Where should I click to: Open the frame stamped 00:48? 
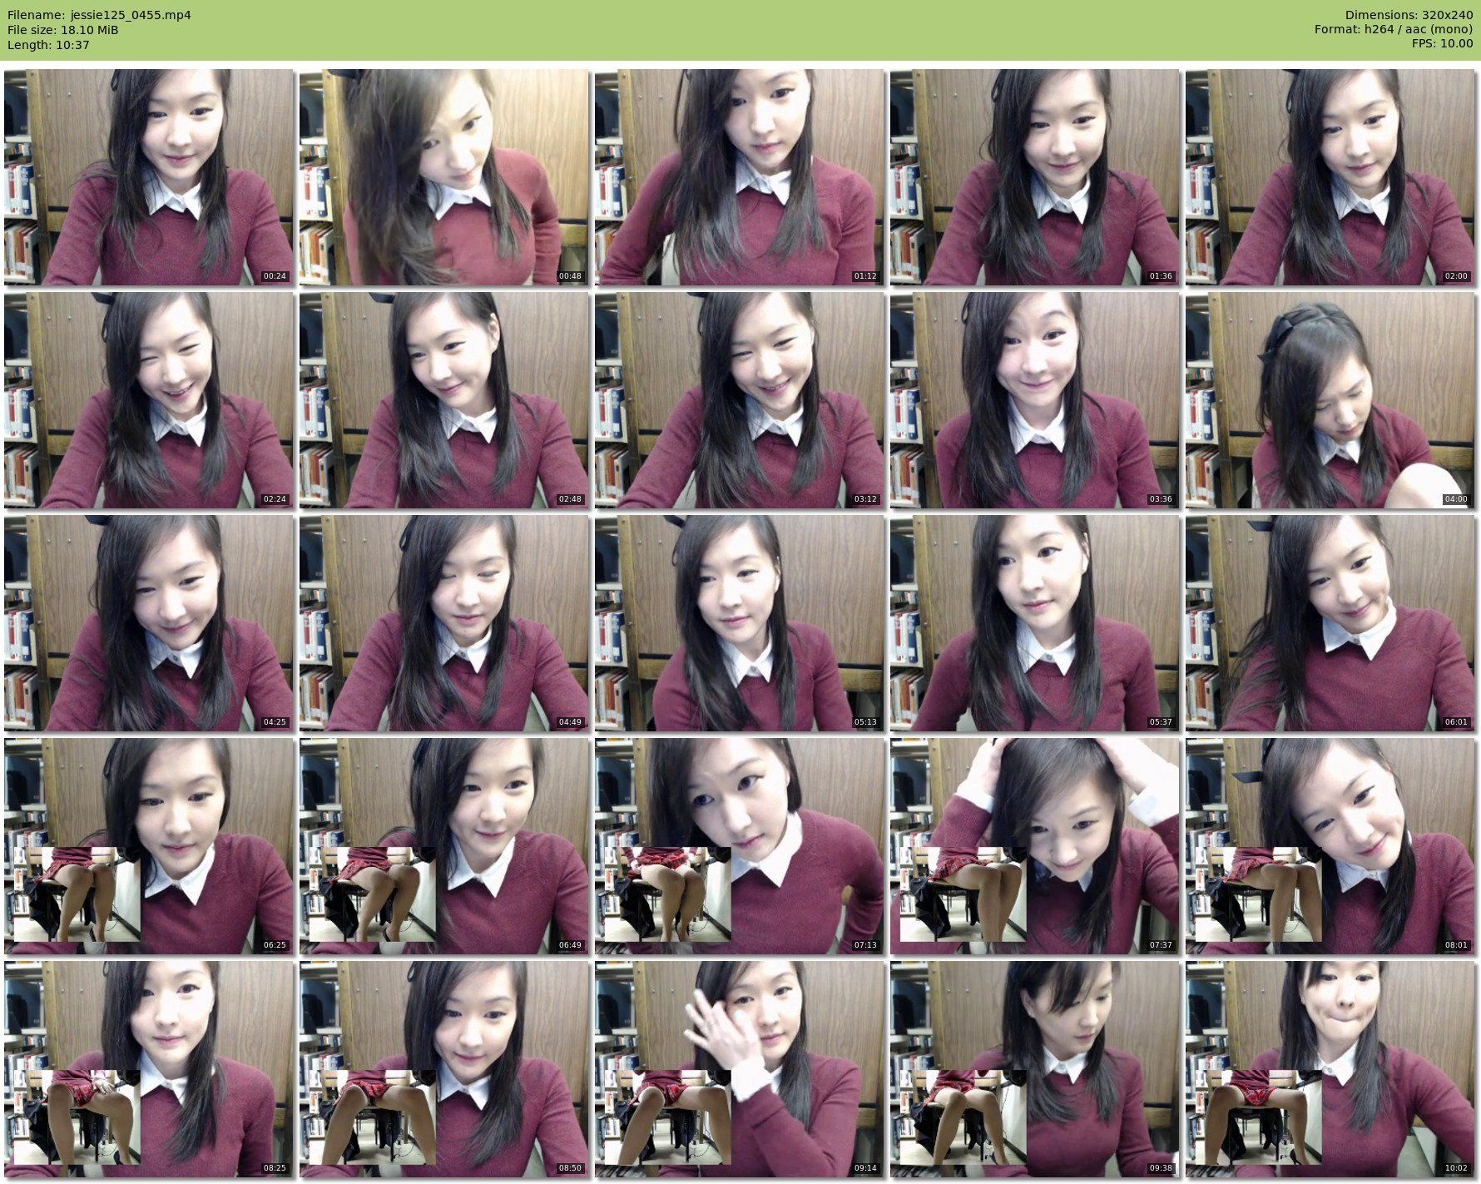(443, 177)
